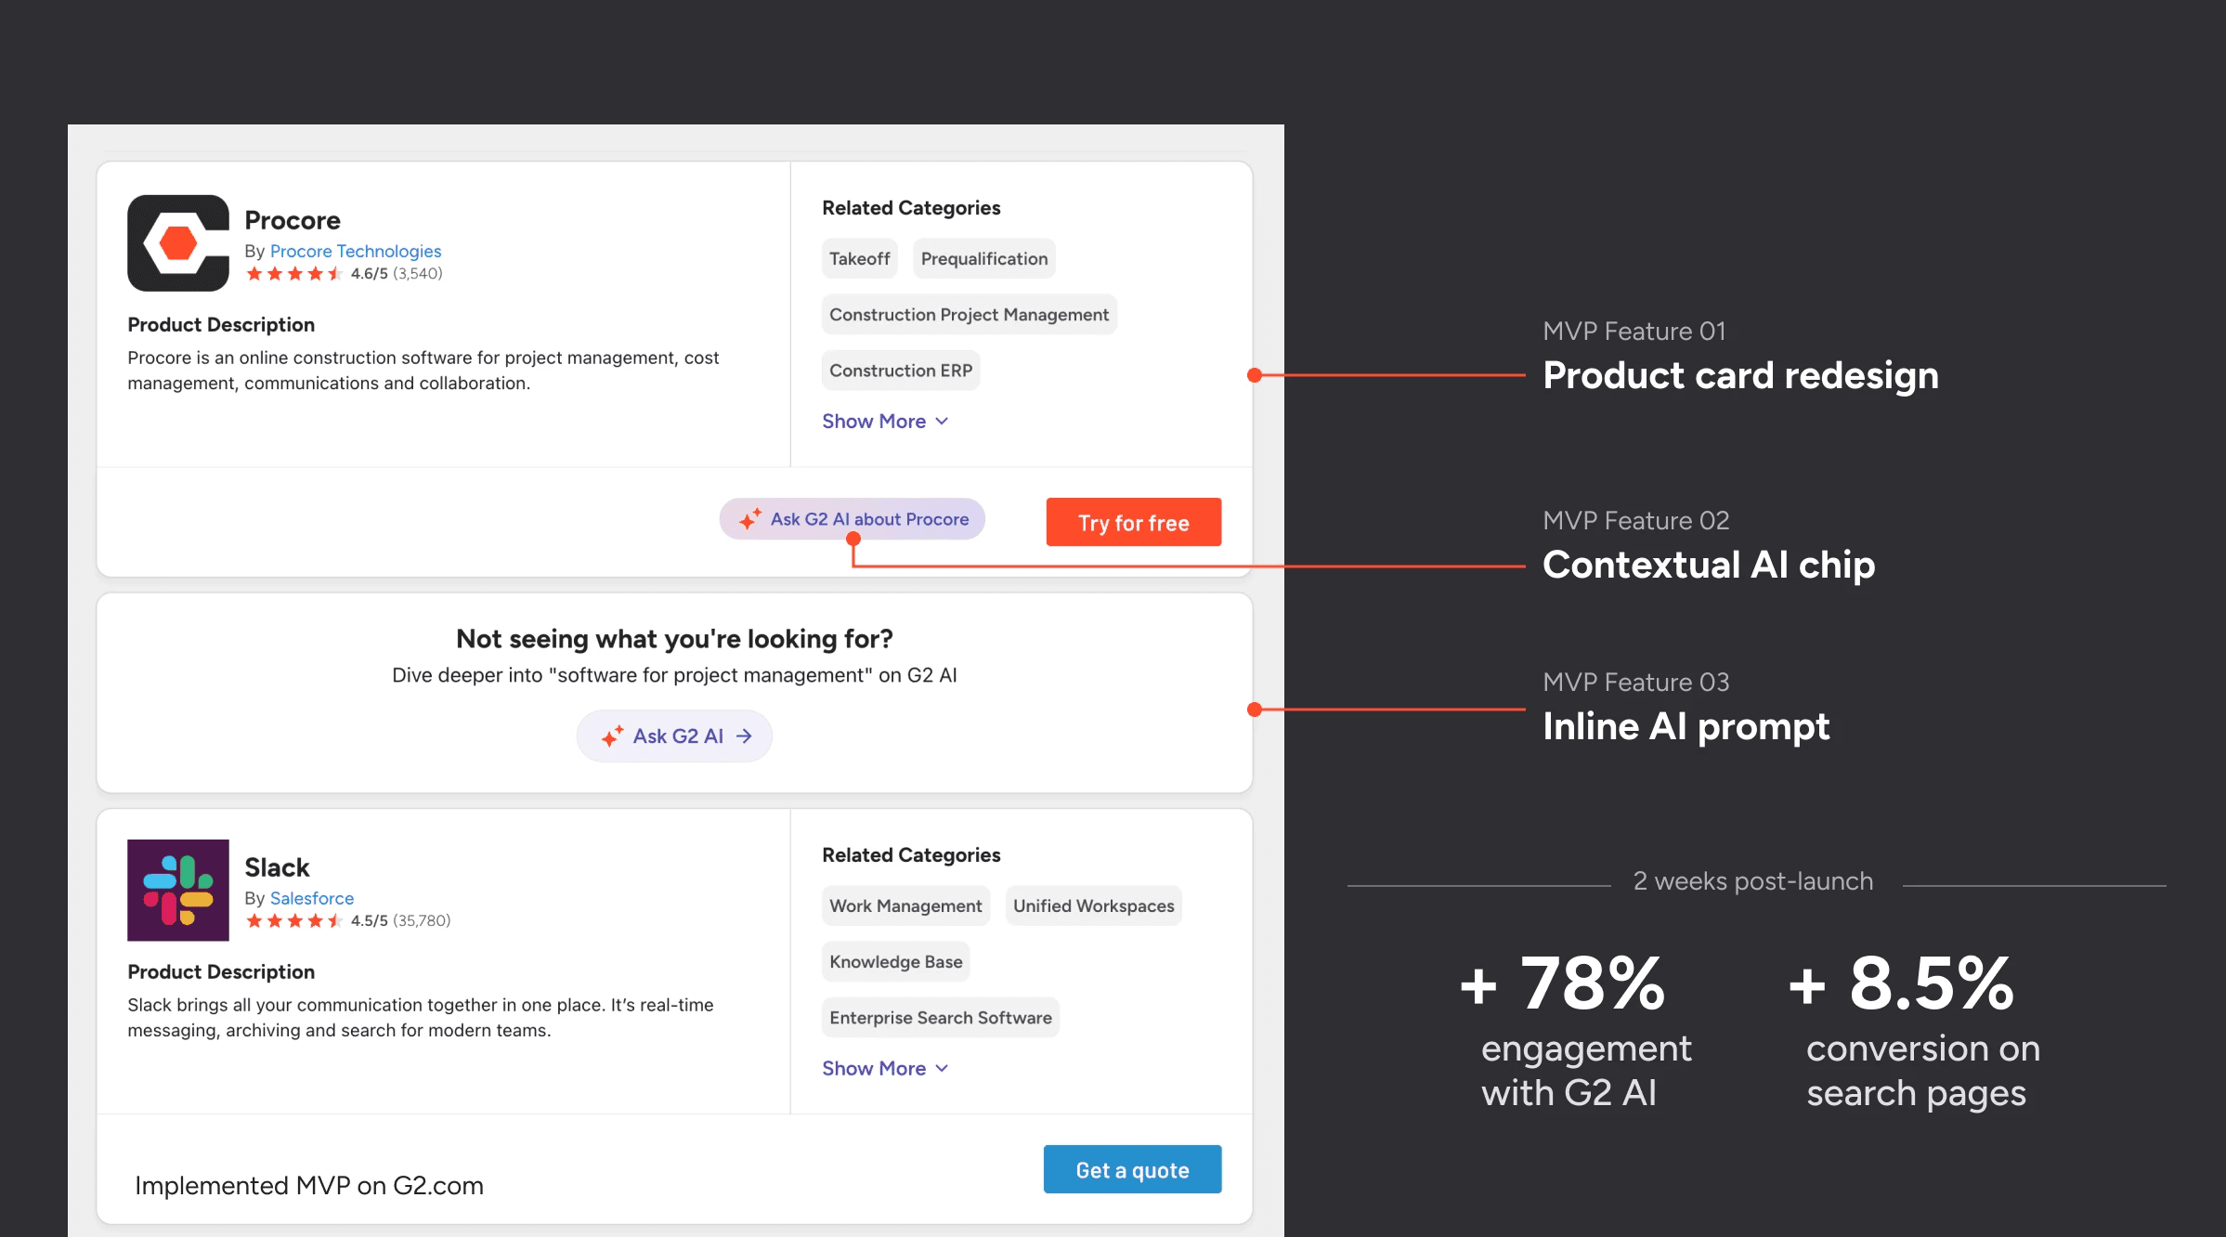Choose Construction Project Management category

[969, 315]
